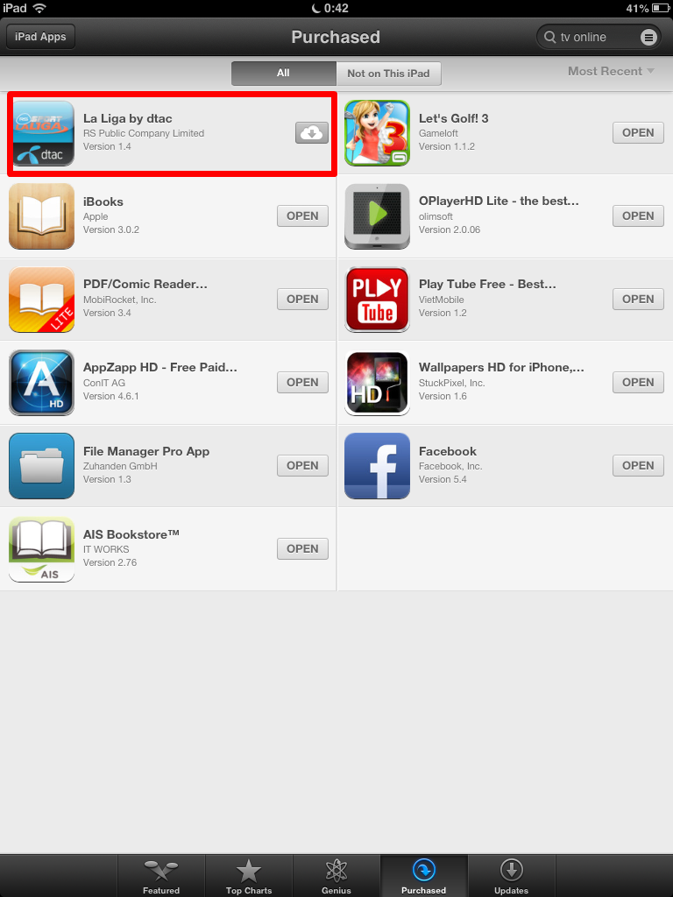
Task: Open search suggestions list icon in search field
Action: click(x=648, y=37)
